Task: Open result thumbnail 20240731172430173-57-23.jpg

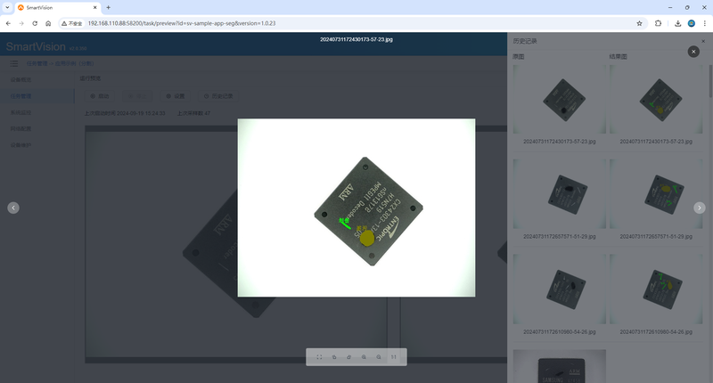Action: tap(656, 99)
